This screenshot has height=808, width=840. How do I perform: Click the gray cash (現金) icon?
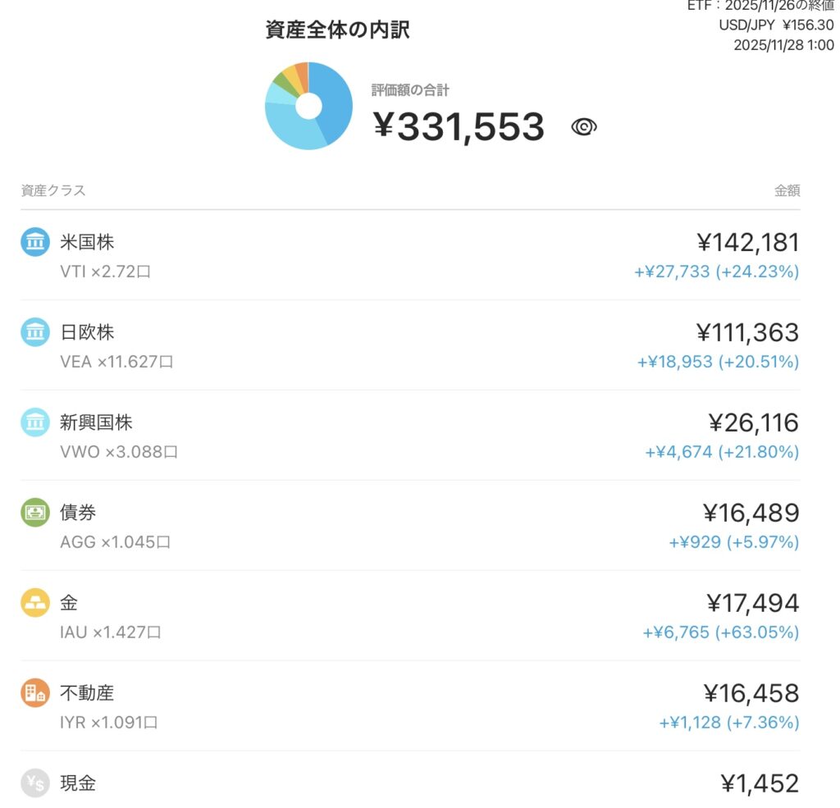pos(35,783)
